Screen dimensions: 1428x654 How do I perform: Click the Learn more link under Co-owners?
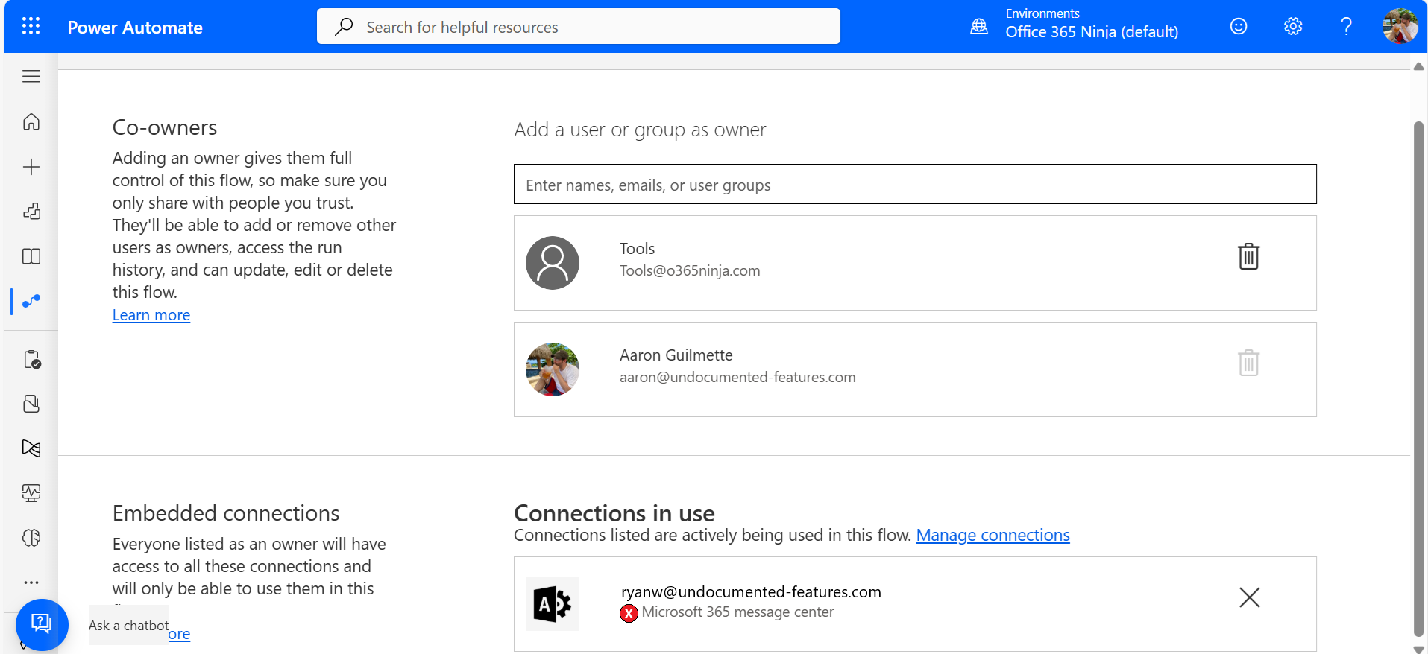[151, 315]
